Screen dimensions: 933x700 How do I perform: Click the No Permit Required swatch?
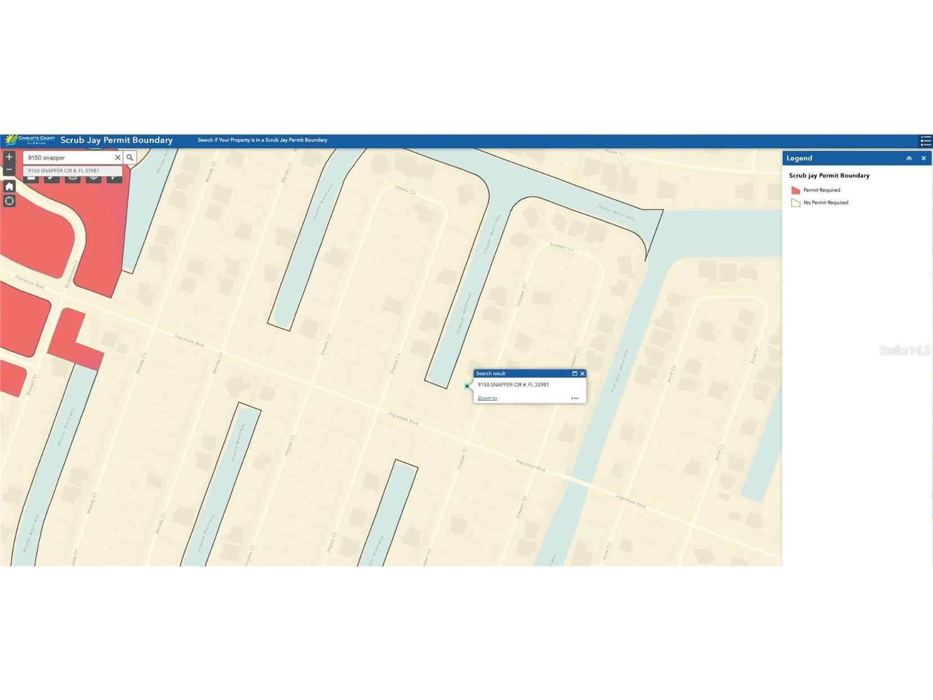tap(796, 203)
